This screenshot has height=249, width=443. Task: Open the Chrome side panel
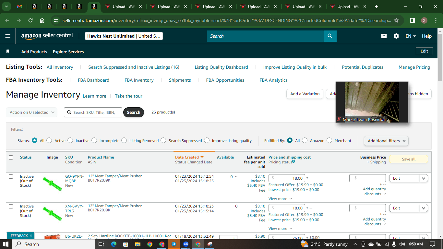tap(413, 20)
